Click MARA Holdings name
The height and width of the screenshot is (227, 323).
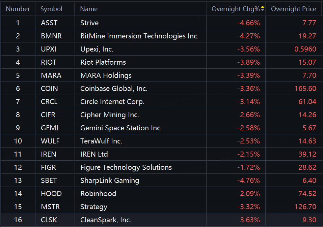point(106,75)
